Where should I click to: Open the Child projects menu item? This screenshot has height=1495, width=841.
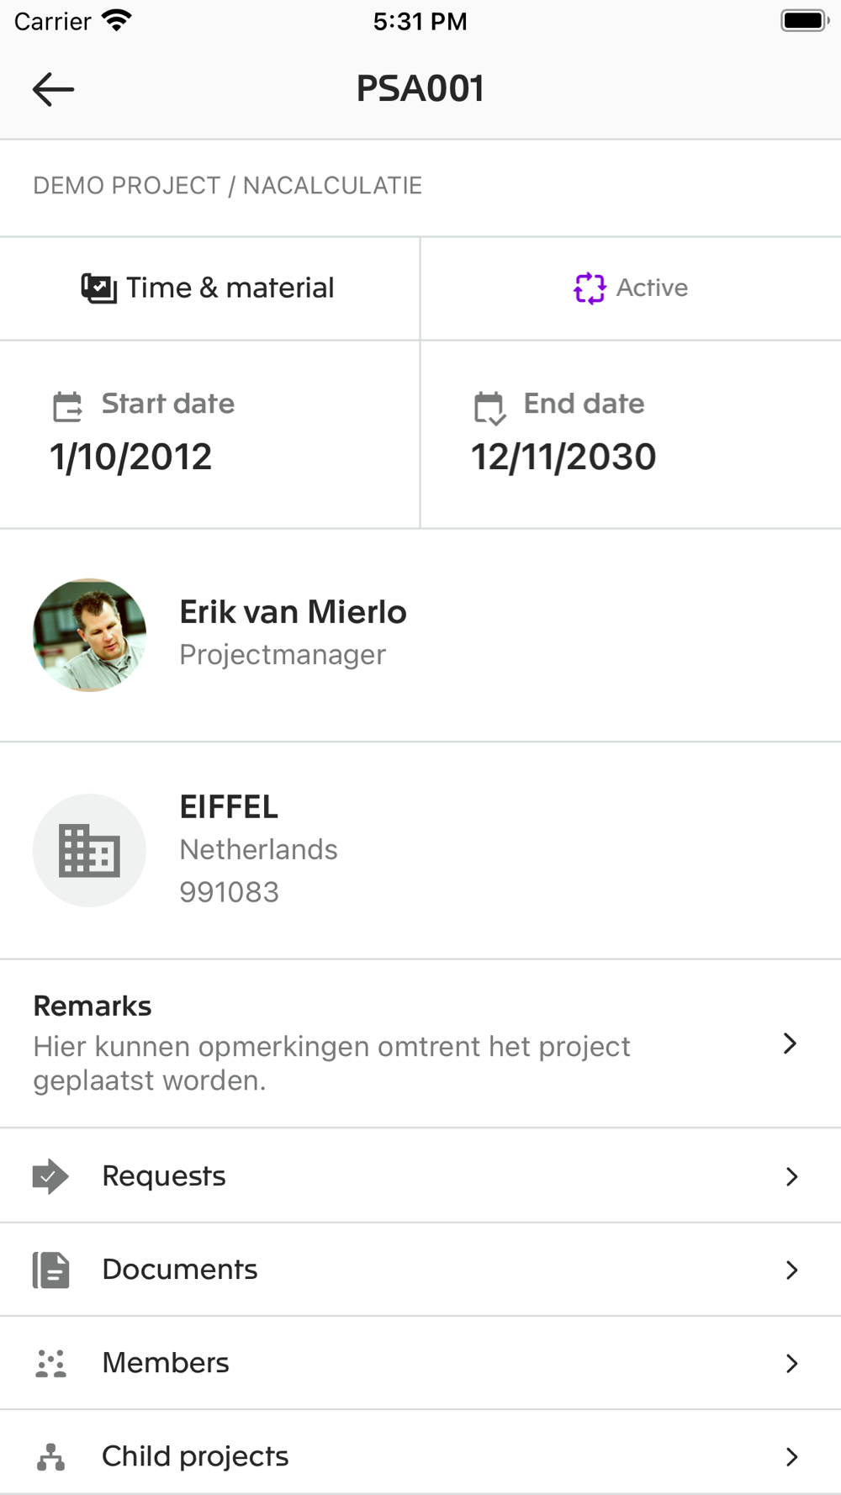[195, 1456]
